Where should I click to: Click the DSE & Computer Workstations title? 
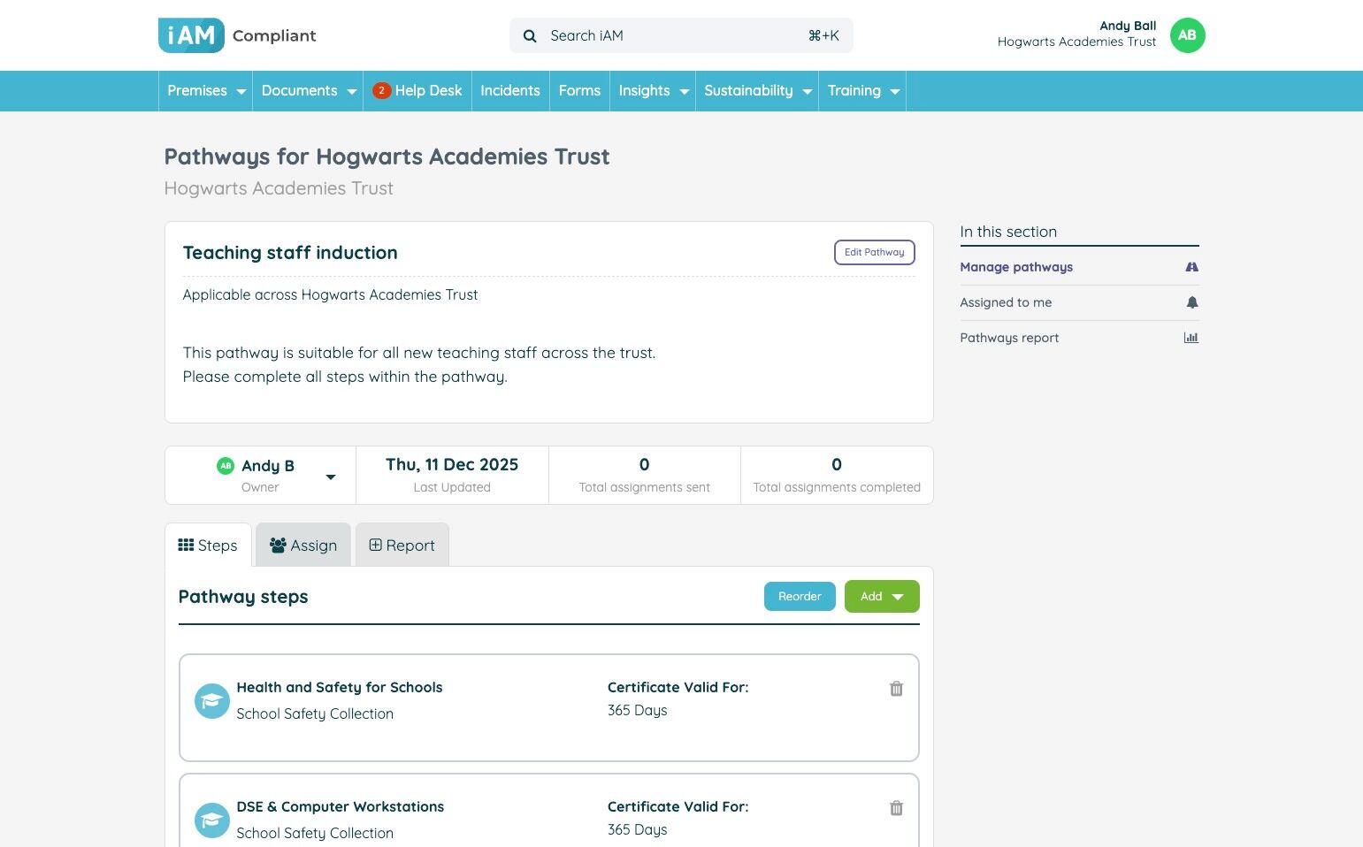[x=341, y=807]
